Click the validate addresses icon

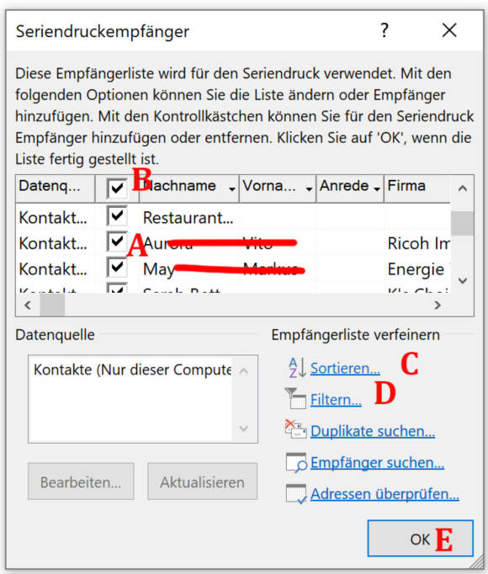[x=296, y=494]
